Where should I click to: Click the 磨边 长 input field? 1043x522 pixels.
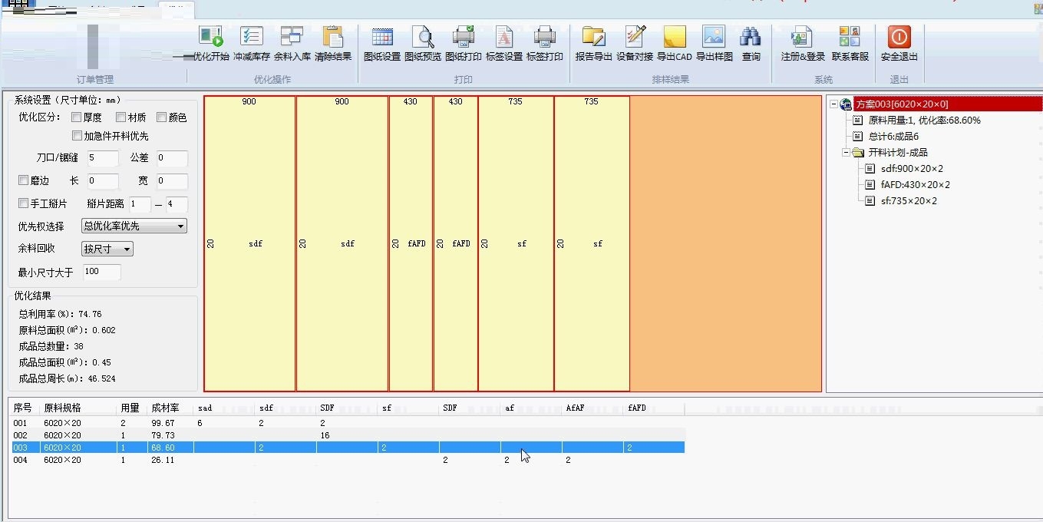(x=103, y=181)
